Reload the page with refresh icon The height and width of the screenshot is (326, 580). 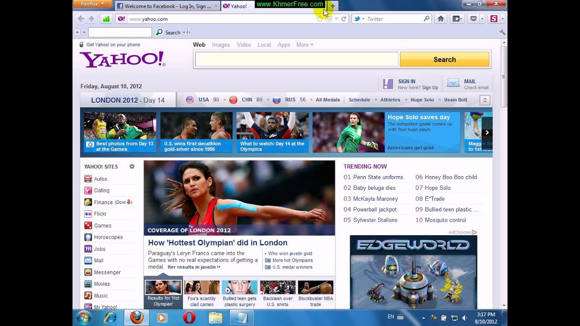[344, 19]
